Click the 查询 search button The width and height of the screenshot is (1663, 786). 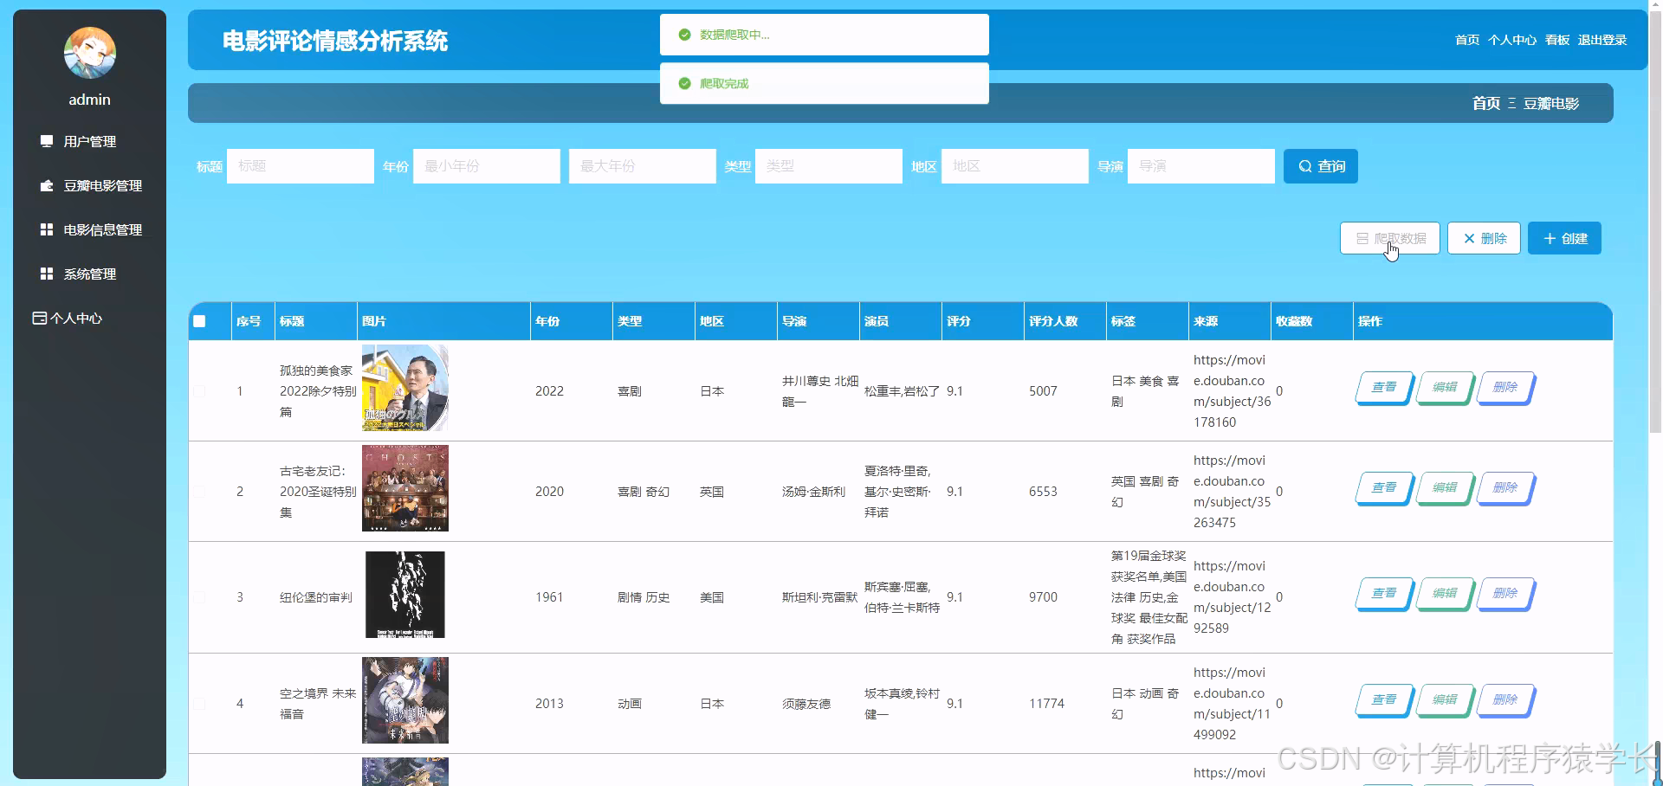(x=1321, y=166)
